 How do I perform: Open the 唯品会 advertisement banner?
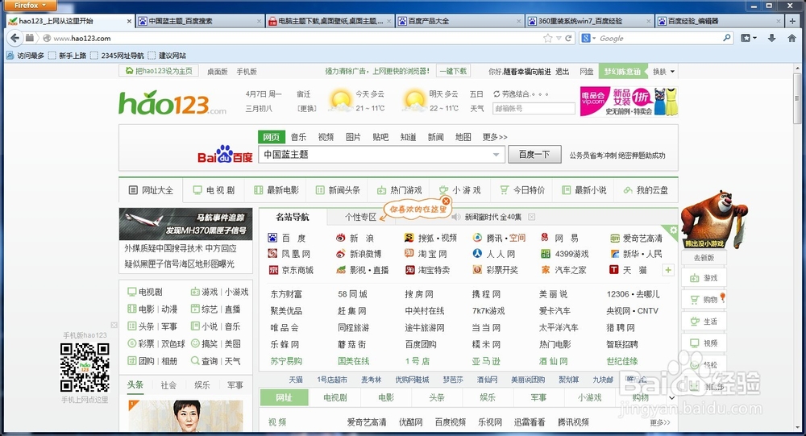click(629, 102)
